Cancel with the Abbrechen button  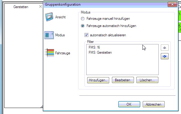coord(154,104)
